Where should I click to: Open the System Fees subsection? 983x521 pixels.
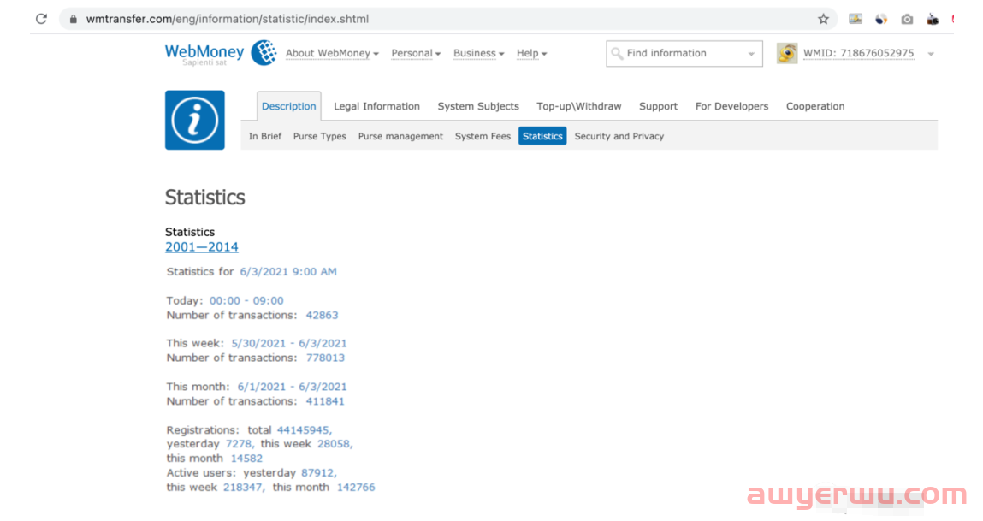click(483, 136)
